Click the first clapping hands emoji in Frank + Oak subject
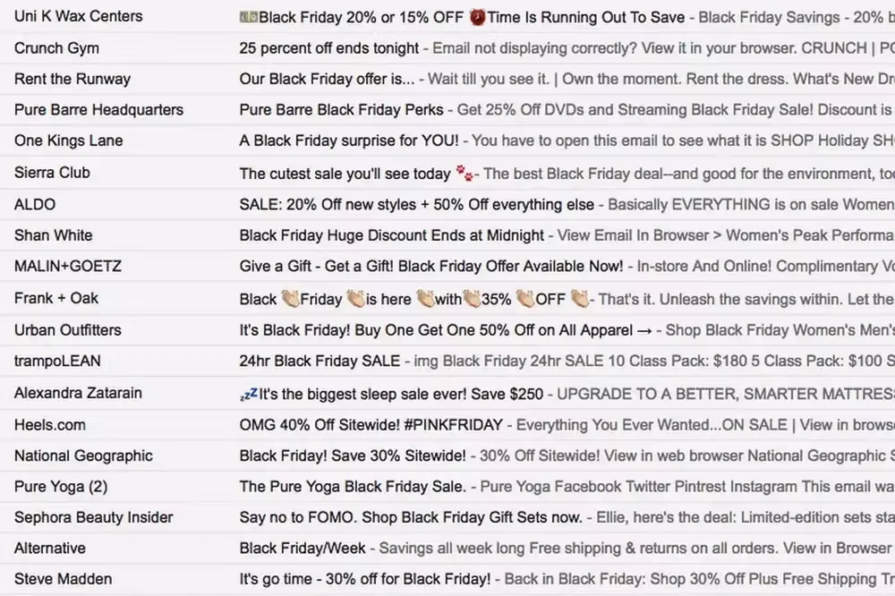 288,298
